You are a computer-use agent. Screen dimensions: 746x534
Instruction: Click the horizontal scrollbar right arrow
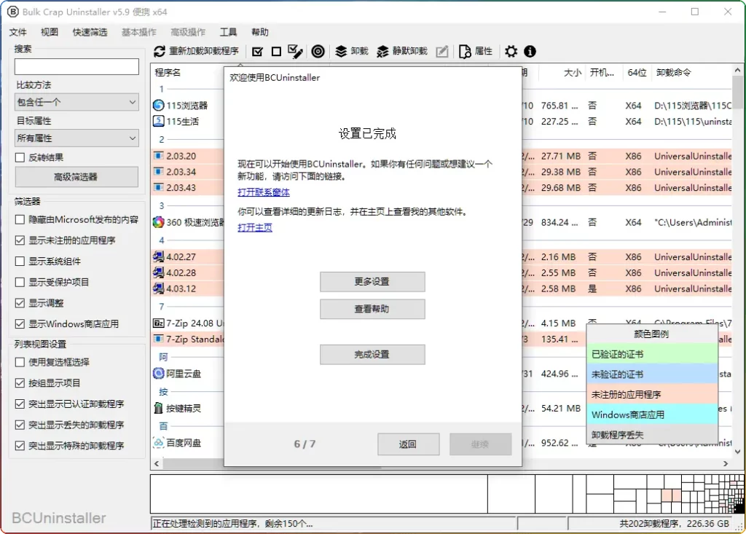coord(726,463)
